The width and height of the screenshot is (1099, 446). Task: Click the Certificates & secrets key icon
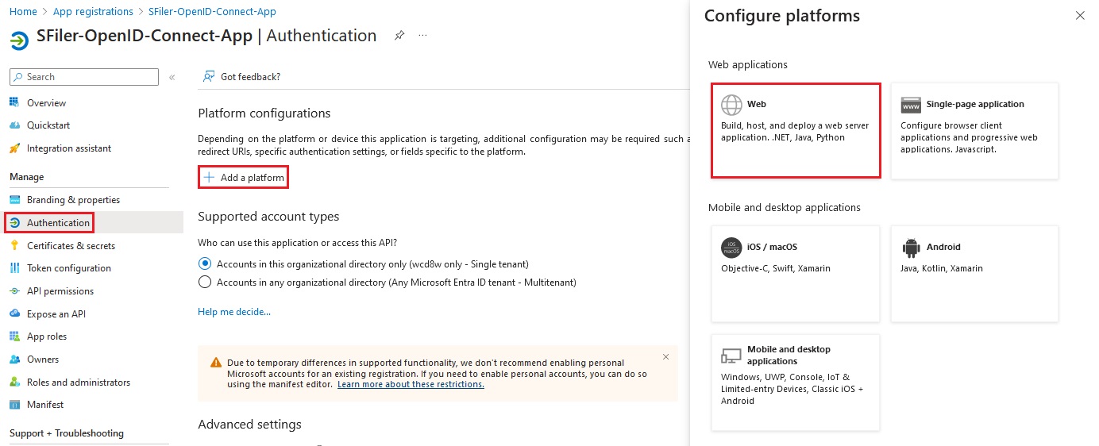click(x=14, y=246)
